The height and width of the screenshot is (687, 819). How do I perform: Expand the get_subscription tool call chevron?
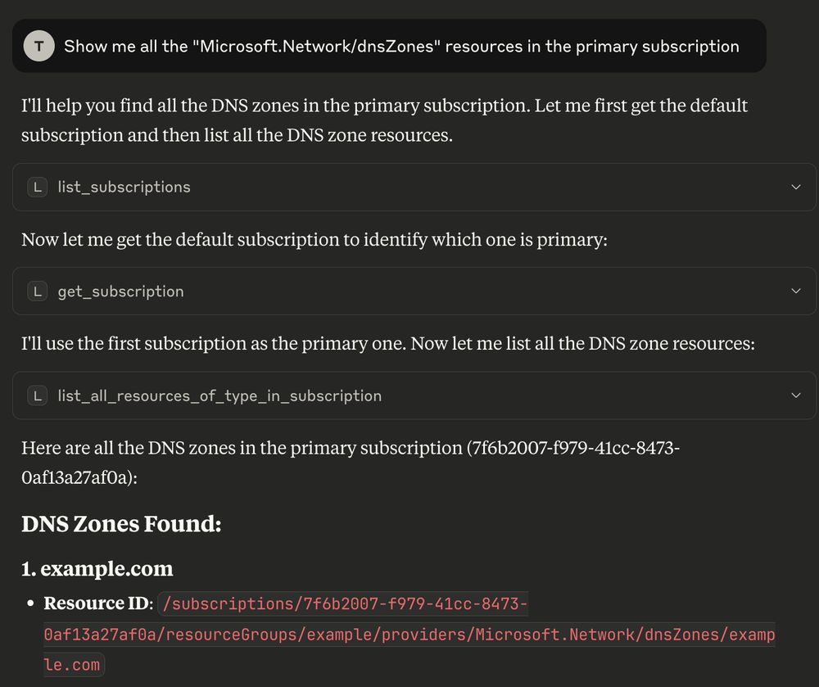tap(795, 292)
